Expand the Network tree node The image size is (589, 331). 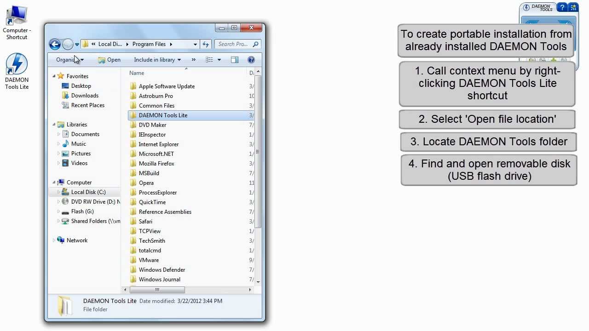click(x=54, y=240)
